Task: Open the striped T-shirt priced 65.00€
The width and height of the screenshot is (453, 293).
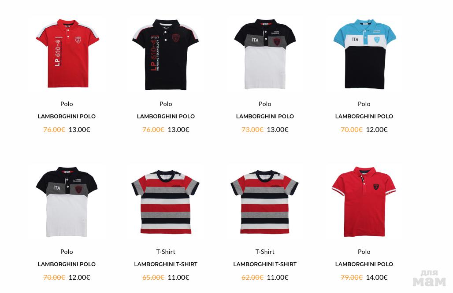Action: [166, 202]
